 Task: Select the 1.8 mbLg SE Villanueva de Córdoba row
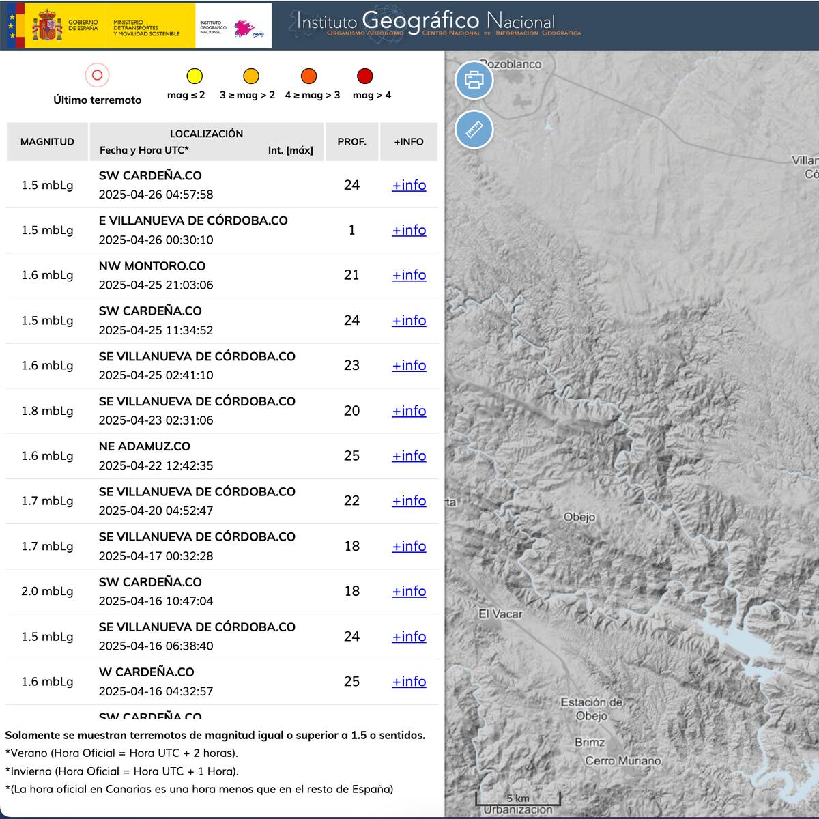tap(197, 410)
